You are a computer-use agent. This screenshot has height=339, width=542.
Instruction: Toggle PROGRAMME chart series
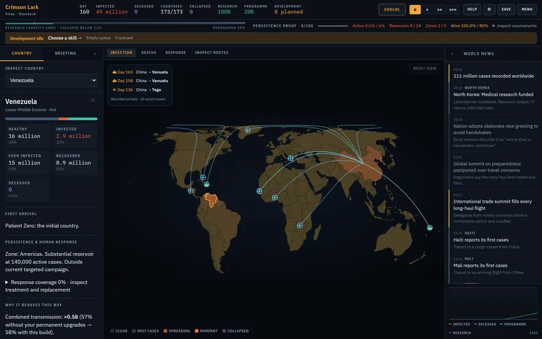pos(512,325)
